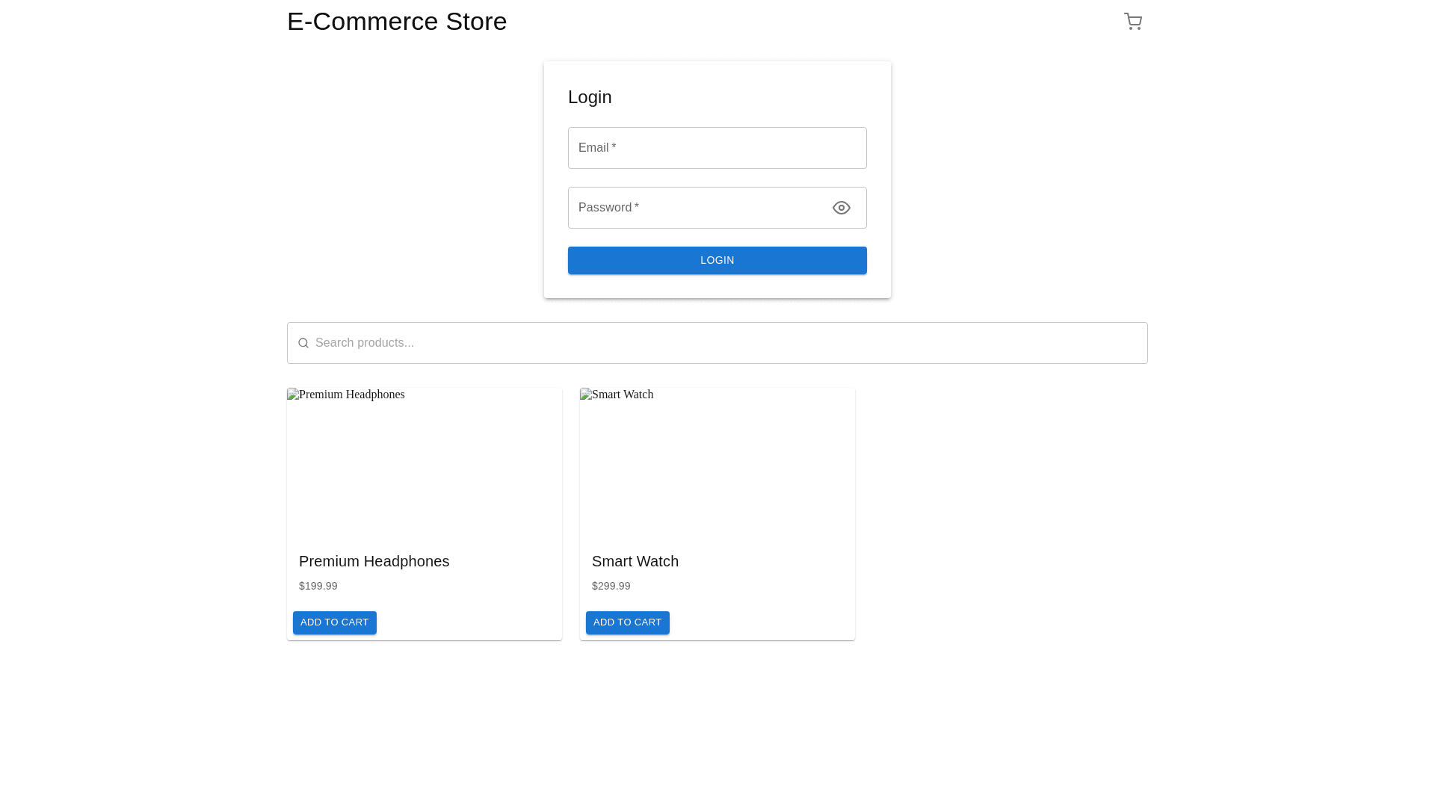Click empty image area of Smart Watch card
Image resolution: width=1435 pixels, height=807 pixels.
[x=717, y=471]
